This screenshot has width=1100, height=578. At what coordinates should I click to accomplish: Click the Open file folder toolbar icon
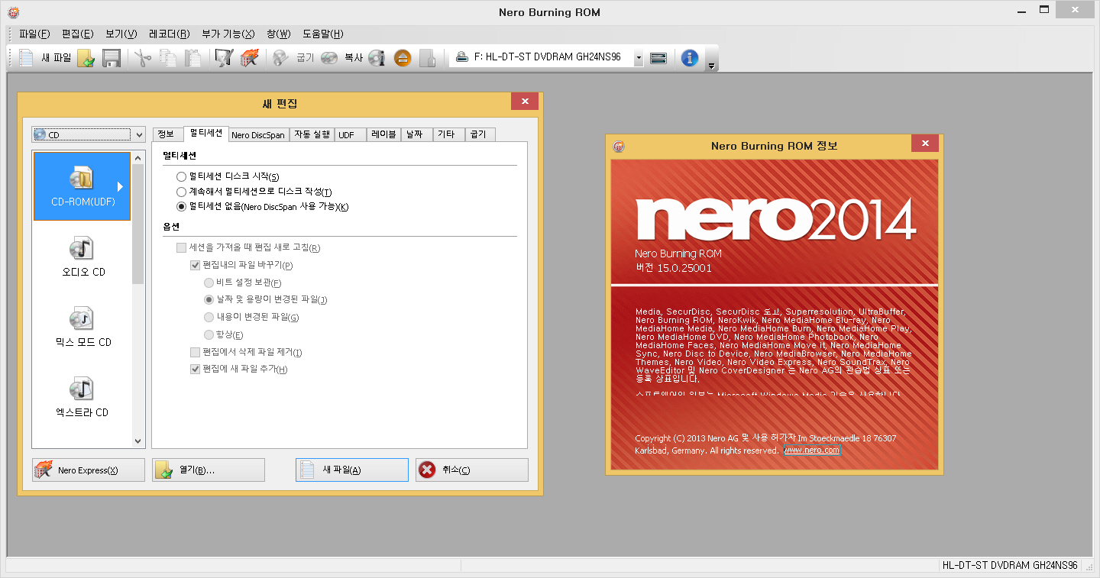(x=86, y=58)
